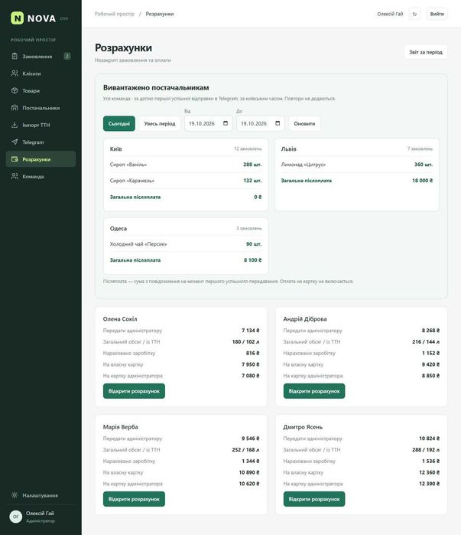This screenshot has width=461, height=535.
Task: Click the Команда team icon
Action: (15, 176)
